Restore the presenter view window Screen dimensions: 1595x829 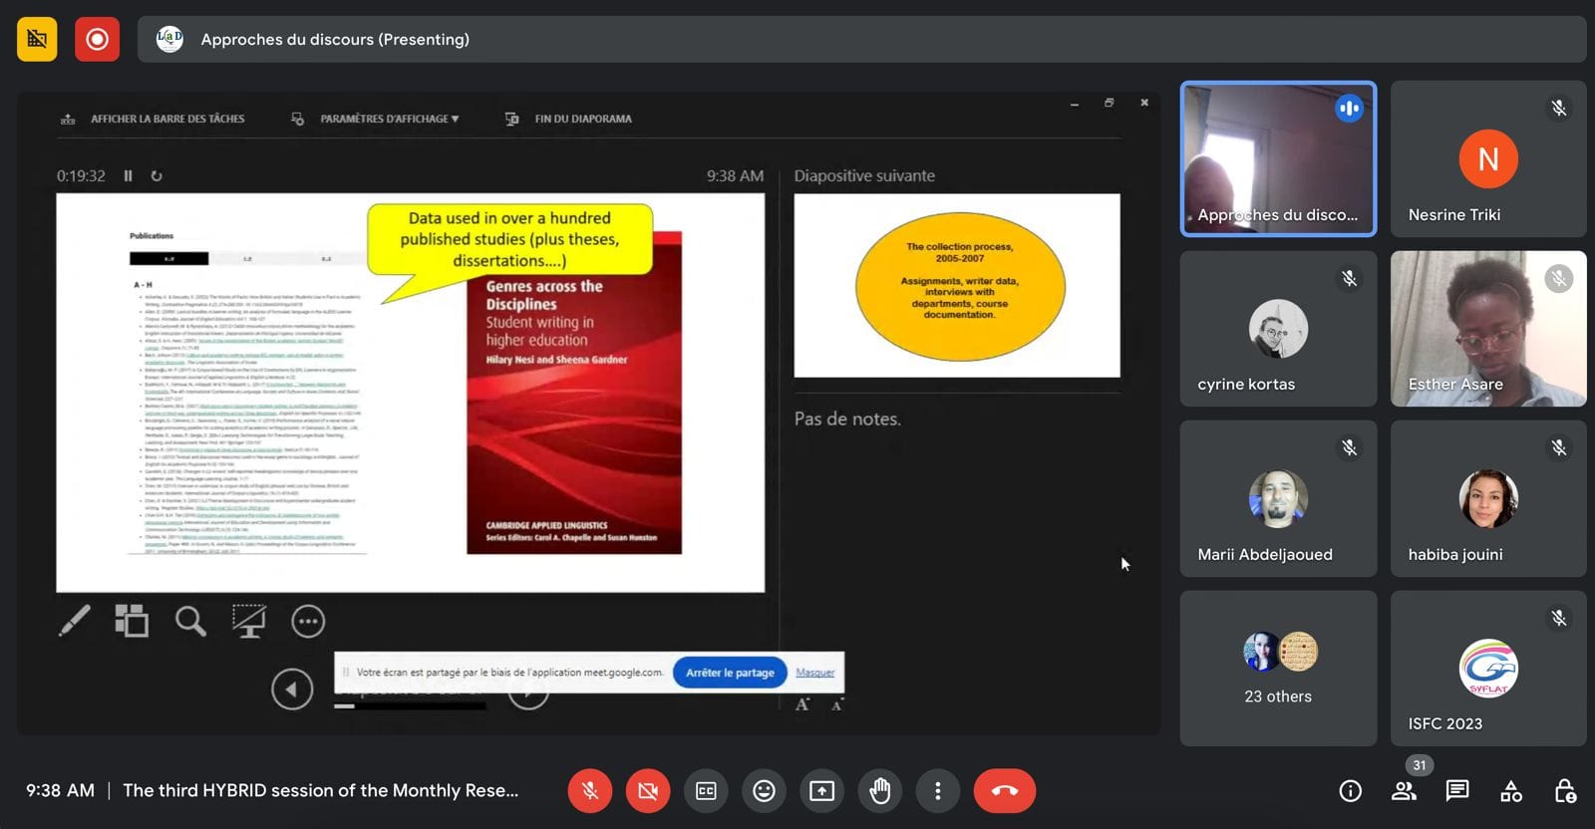[x=1109, y=103]
